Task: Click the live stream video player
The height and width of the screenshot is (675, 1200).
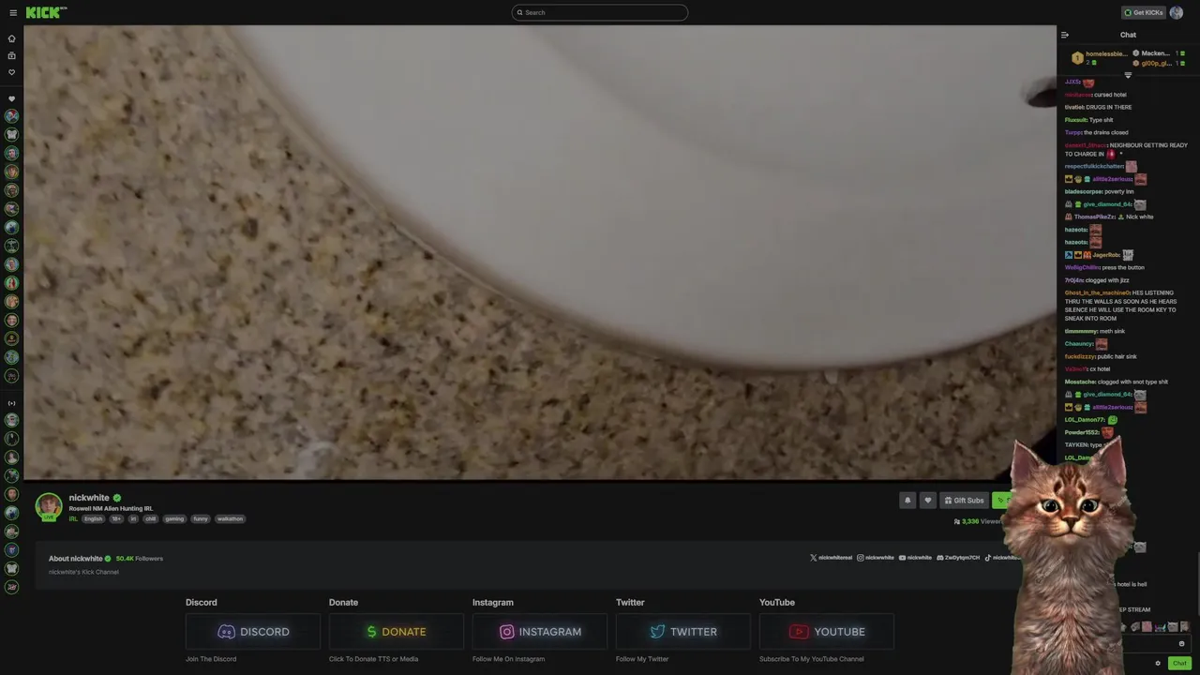Action: 539,252
